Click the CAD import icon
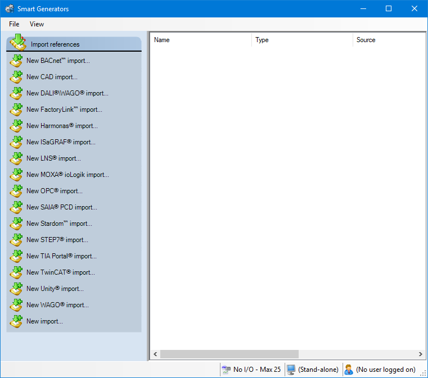428x378 pixels. (16, 77)
